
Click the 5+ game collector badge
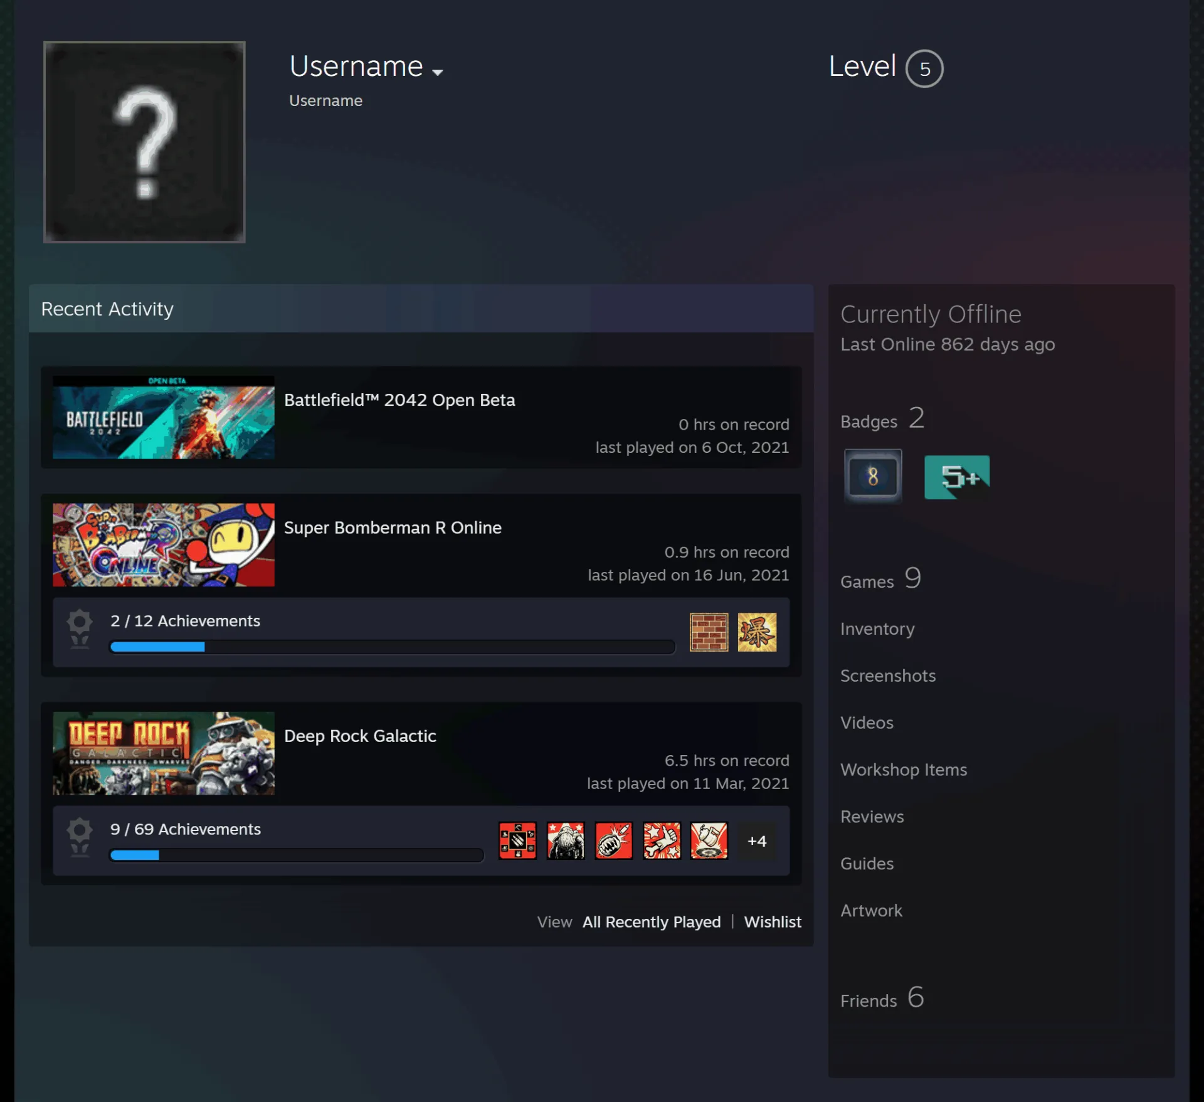957,477
